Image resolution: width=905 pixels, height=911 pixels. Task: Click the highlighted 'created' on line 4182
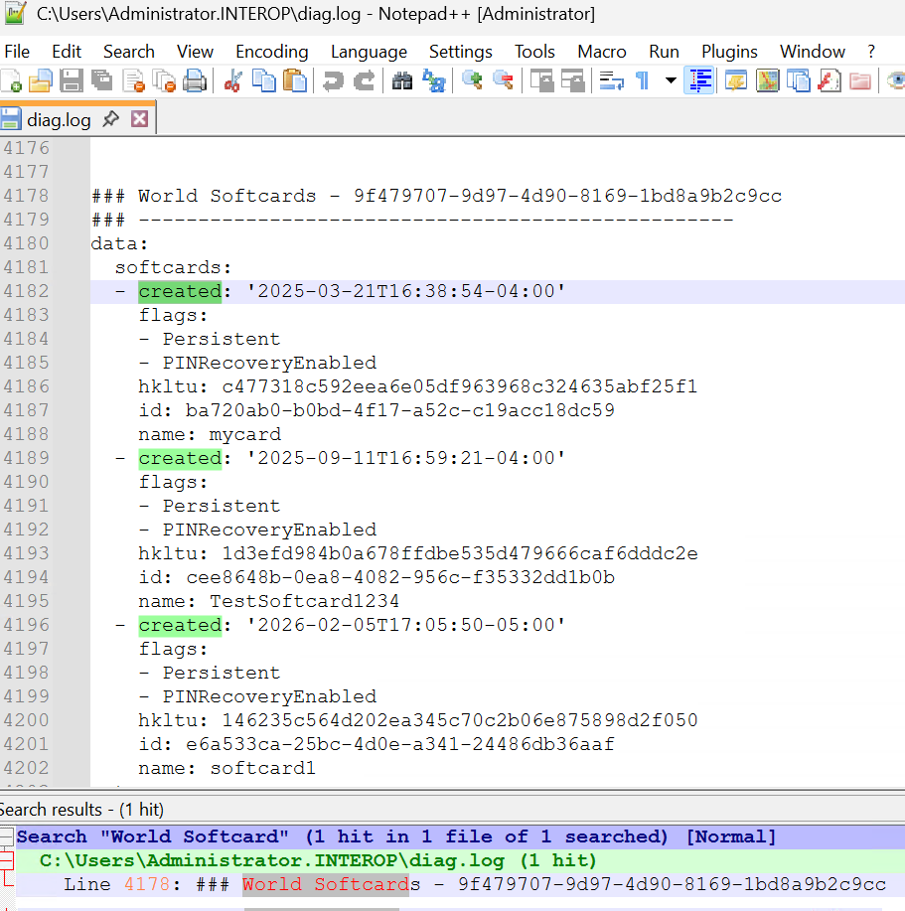point(180,291)
